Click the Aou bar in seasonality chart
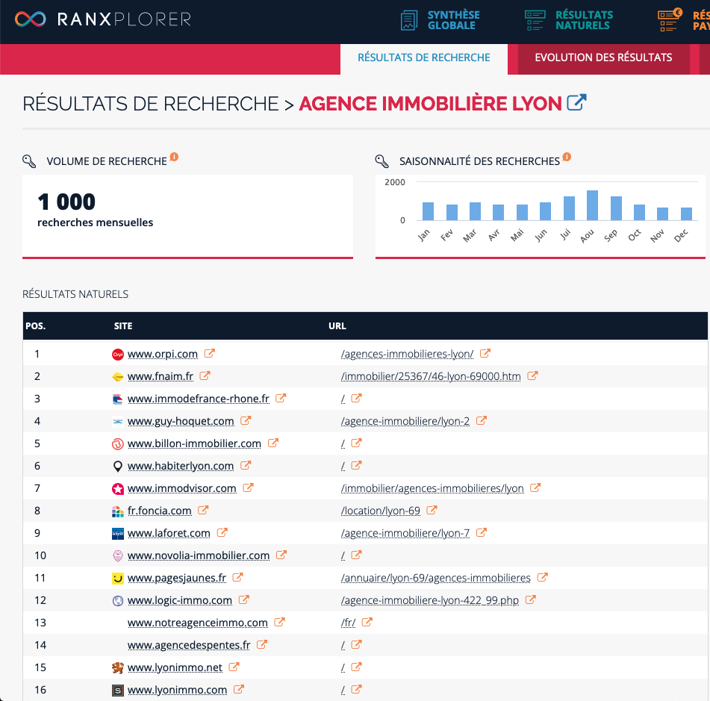Image resolution: width=710 pixels, height=701 pixels. point(592,205)
